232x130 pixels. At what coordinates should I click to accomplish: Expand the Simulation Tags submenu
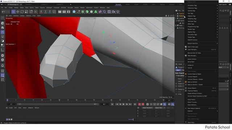coord(202,35)
